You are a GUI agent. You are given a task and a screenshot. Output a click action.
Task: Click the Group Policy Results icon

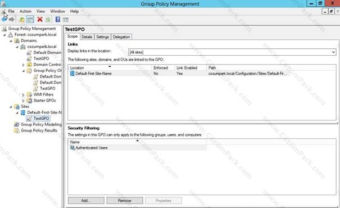pyautogui.click(x=16, y=130)
